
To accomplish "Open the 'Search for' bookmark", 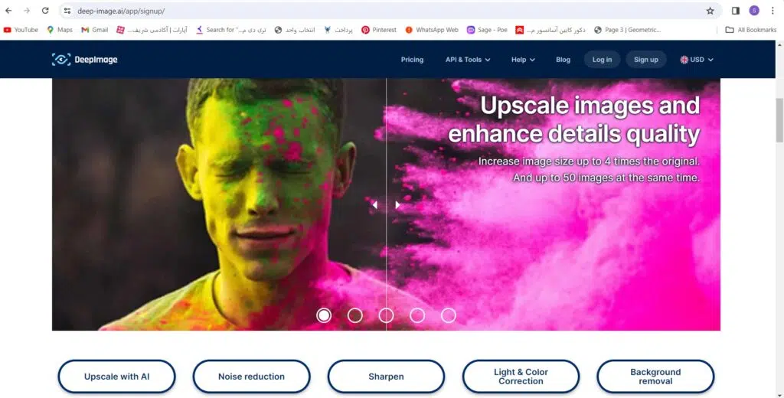I will click(231, 30).
